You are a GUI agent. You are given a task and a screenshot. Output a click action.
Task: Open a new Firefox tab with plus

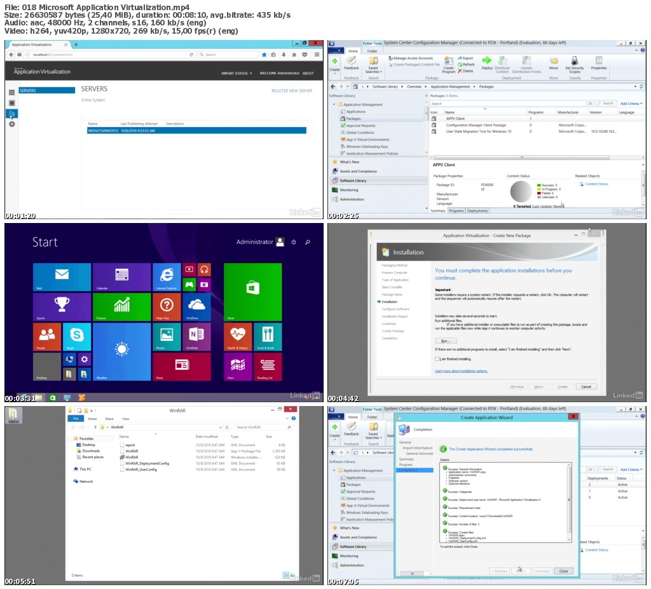click(x=76, y=44)
